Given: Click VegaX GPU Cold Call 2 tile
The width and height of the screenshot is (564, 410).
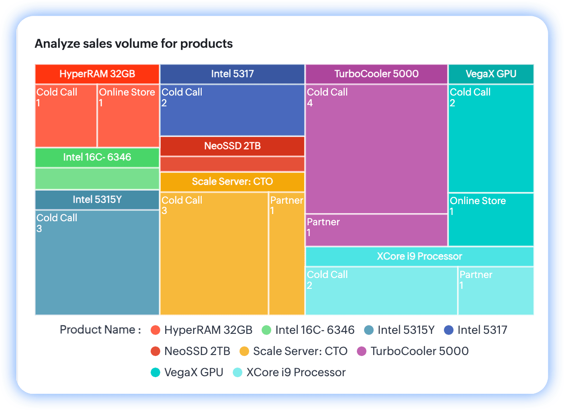Looking at the screenshot, I should (491, 138).
